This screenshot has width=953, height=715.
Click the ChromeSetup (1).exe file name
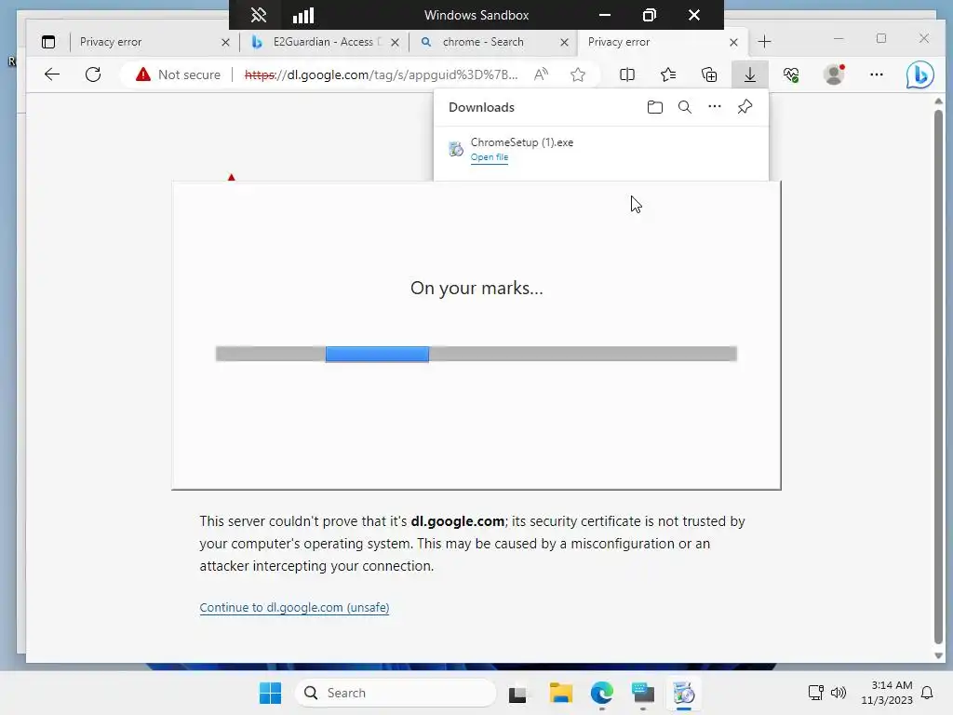(521, 142)
